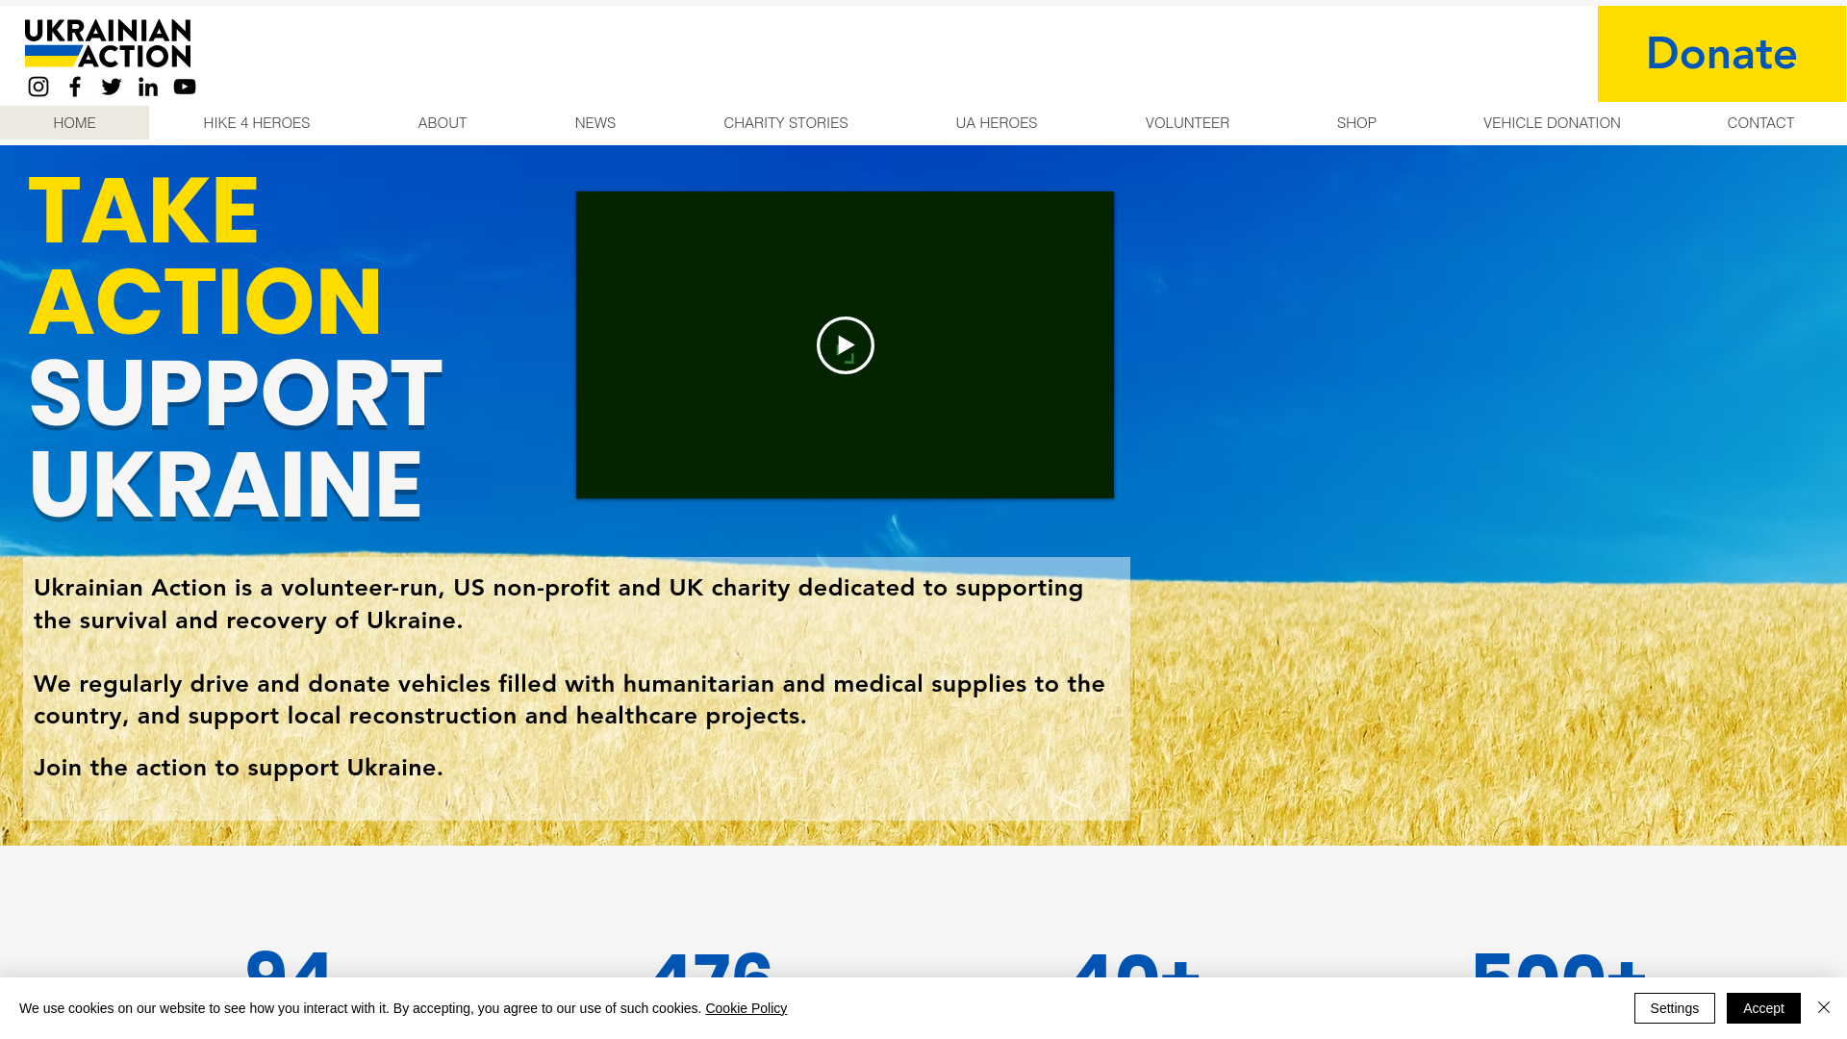Play the homepage video

click(x=846, y=345)
